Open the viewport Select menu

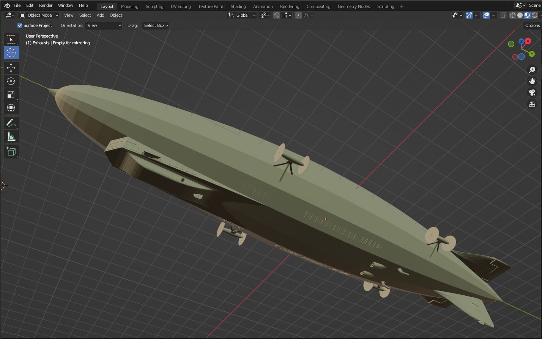85,15
